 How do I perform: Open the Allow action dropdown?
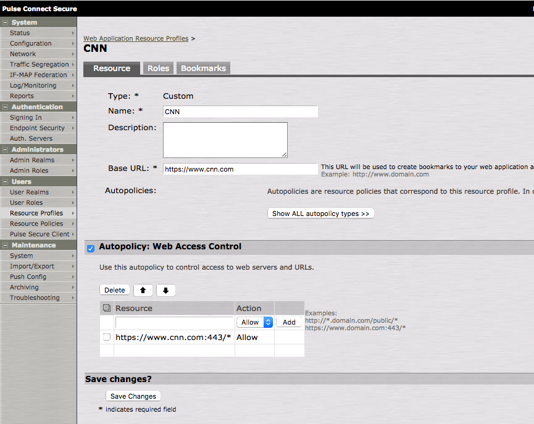[254, 322]
